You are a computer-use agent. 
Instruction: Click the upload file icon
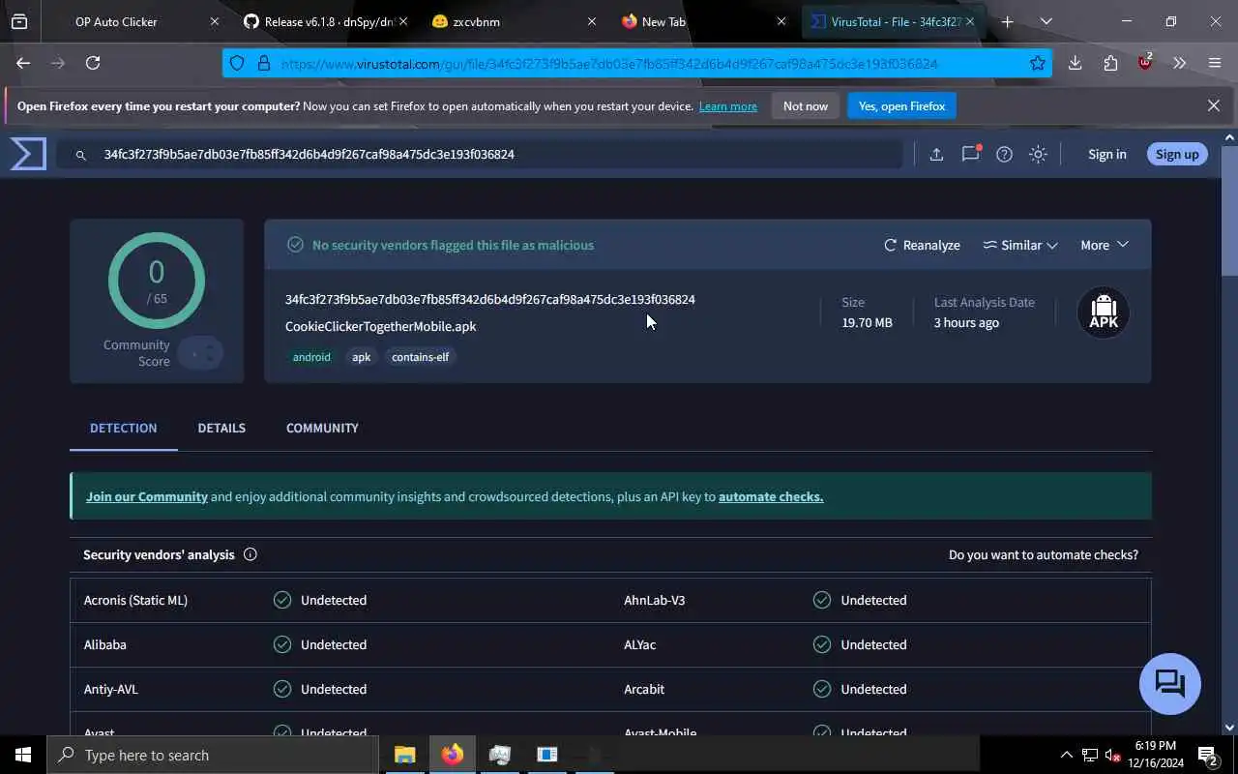pos(936,154)
